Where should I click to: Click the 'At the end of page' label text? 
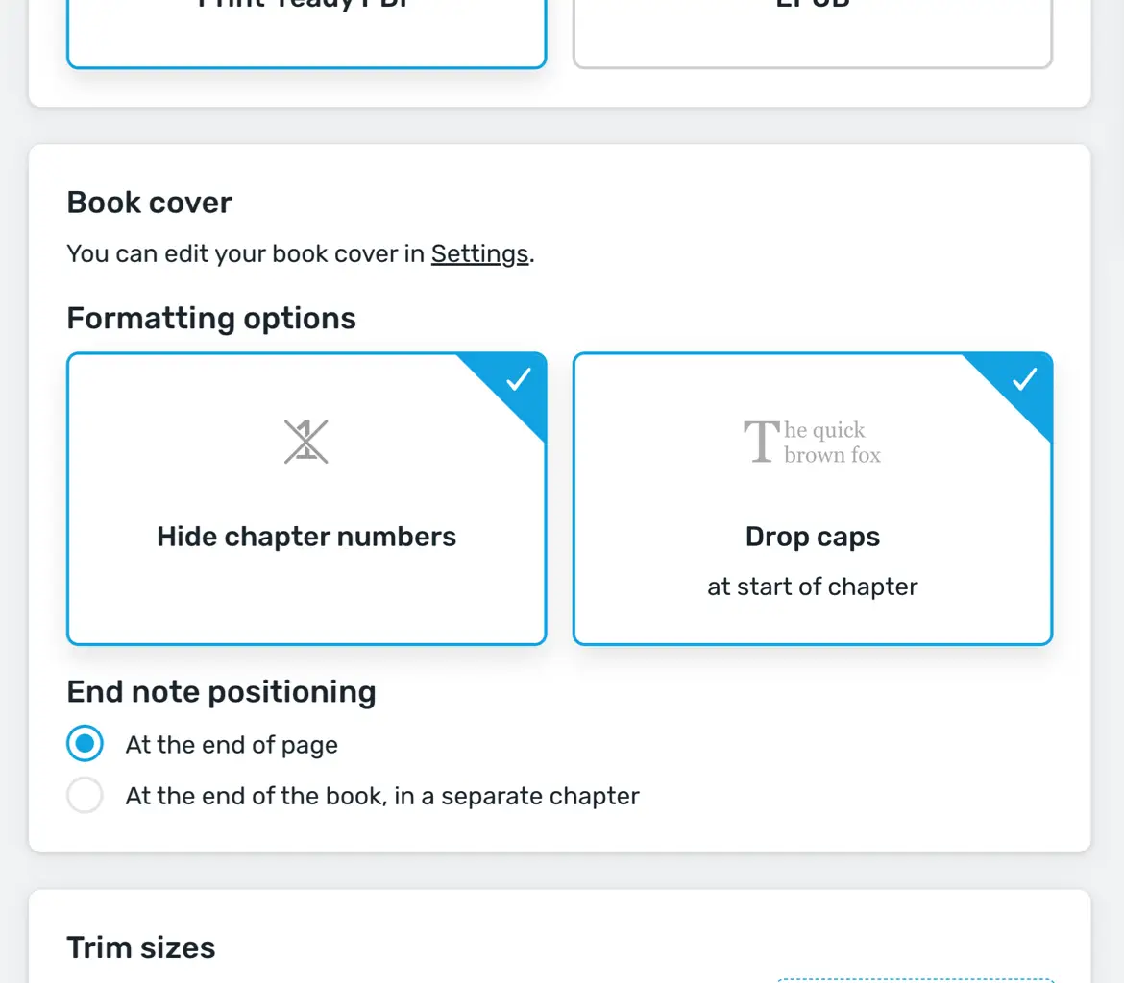point(232,745)
